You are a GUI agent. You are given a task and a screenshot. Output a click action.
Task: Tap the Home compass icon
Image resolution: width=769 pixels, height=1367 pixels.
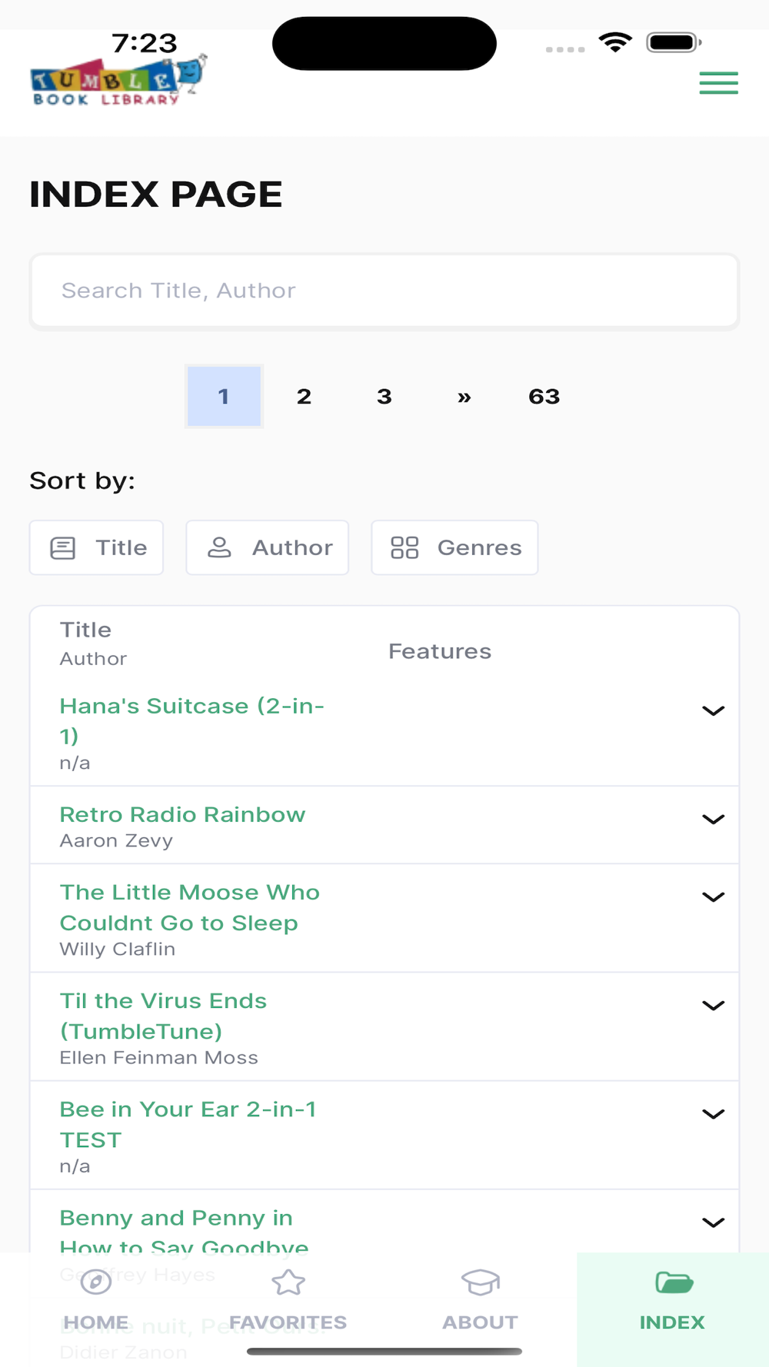click(x=96, y=1282)
